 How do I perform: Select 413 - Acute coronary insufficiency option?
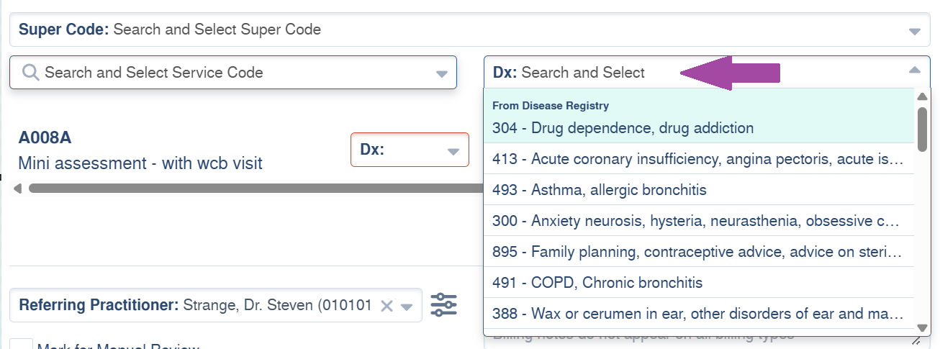point(697,159)
